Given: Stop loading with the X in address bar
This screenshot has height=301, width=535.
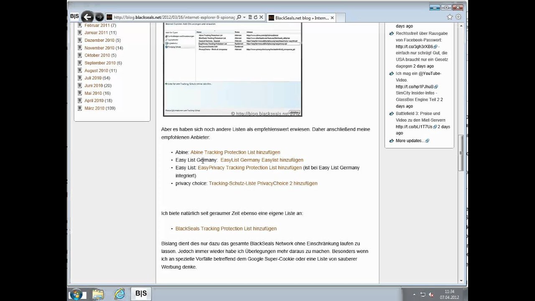Looking at the screenshot, I should pos(261,17).
